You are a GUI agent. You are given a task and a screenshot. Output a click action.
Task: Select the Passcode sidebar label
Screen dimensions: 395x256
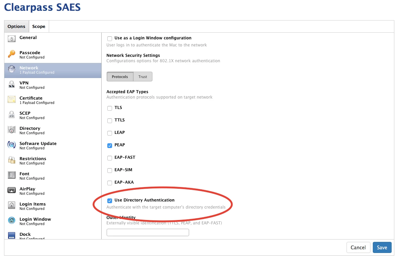tap(30, 53)
